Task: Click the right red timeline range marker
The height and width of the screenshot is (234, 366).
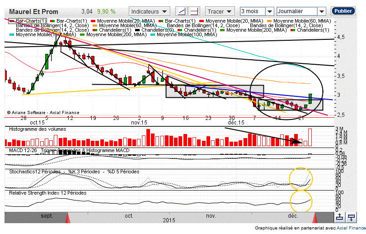Action: [315, 218]
